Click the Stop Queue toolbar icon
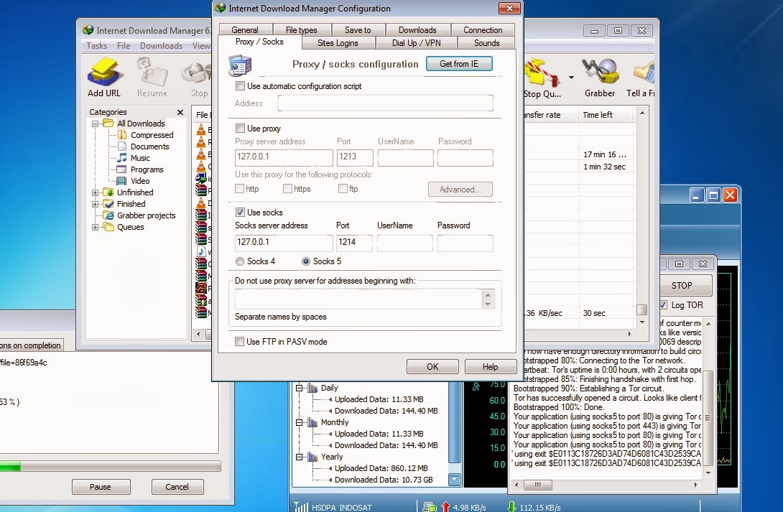The image size is (783, 512). pos(542,73)
